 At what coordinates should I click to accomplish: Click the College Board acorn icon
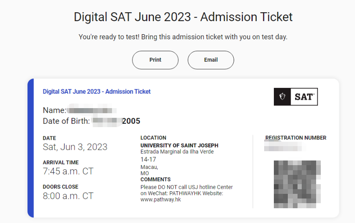pyautogui.click(x=283, y=97)
